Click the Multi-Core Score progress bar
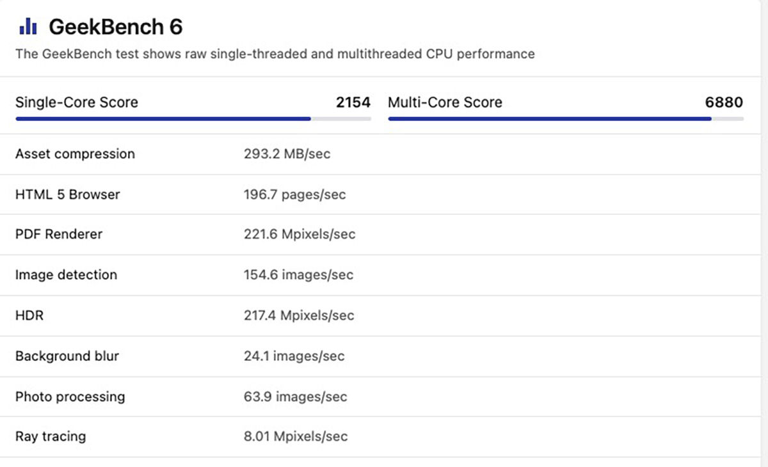The height and width of the screenshot is (467, 768). pos(566,119)
